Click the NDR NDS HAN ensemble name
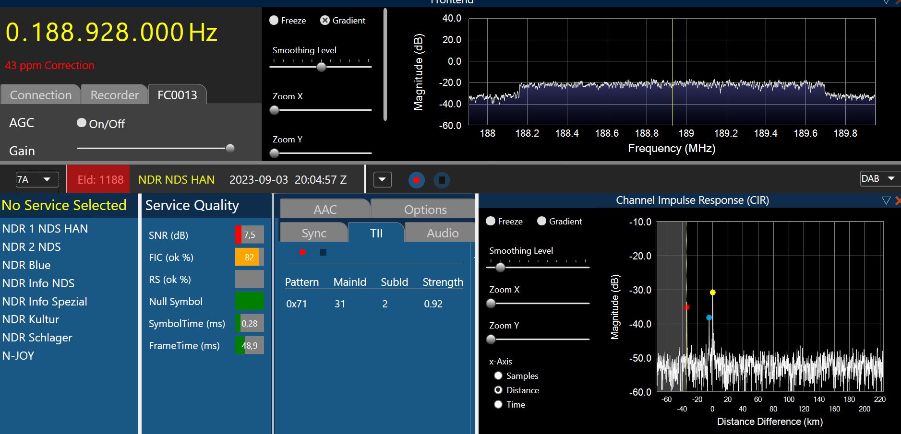The height and width of the screenshot is (434, 901). tap(176, 180)
